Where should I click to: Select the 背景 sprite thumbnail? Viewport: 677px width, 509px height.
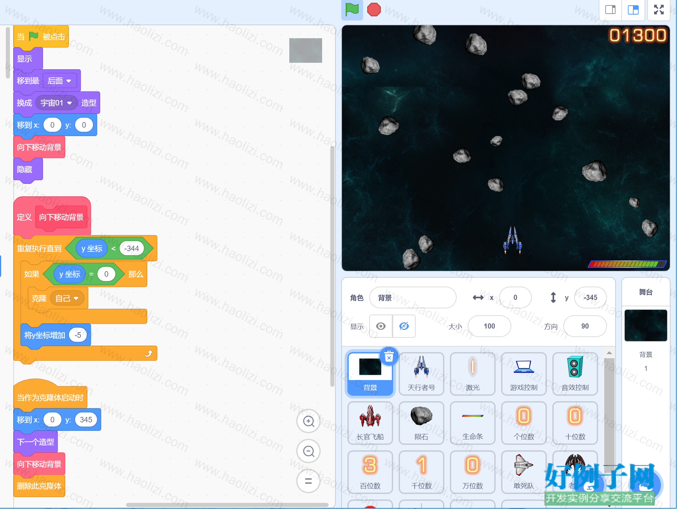[x=370, y=374]
